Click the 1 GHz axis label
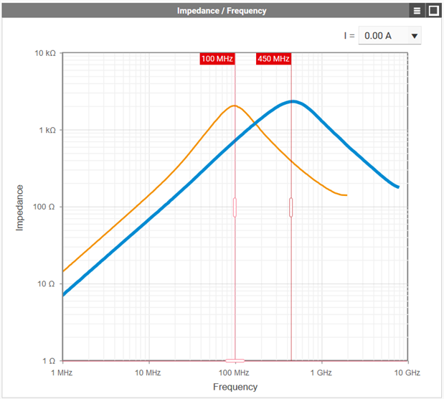 (x=321, y=372)
